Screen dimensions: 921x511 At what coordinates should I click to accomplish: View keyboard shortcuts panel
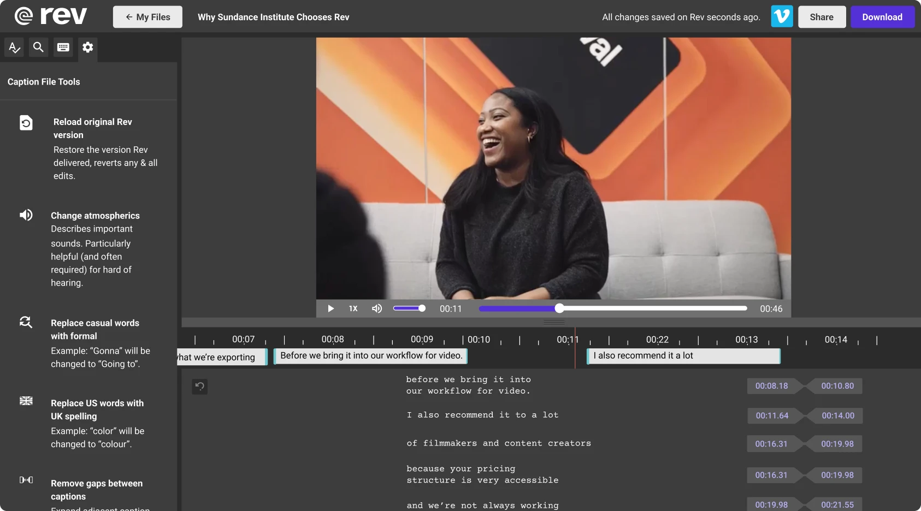click(x=63, y=47)
